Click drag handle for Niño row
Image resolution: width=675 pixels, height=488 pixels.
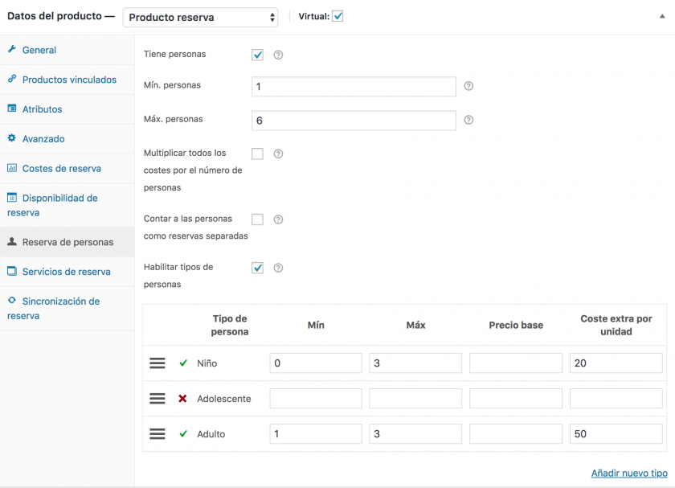pyautogui.click(x=157, y=363)
